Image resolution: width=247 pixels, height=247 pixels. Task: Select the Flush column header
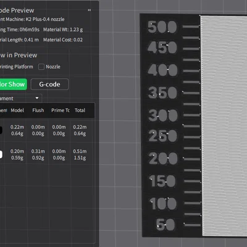(38, 111)
